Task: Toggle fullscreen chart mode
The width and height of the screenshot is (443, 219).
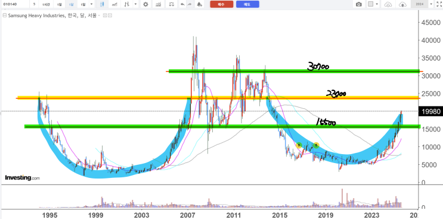Action: [439, 4]
